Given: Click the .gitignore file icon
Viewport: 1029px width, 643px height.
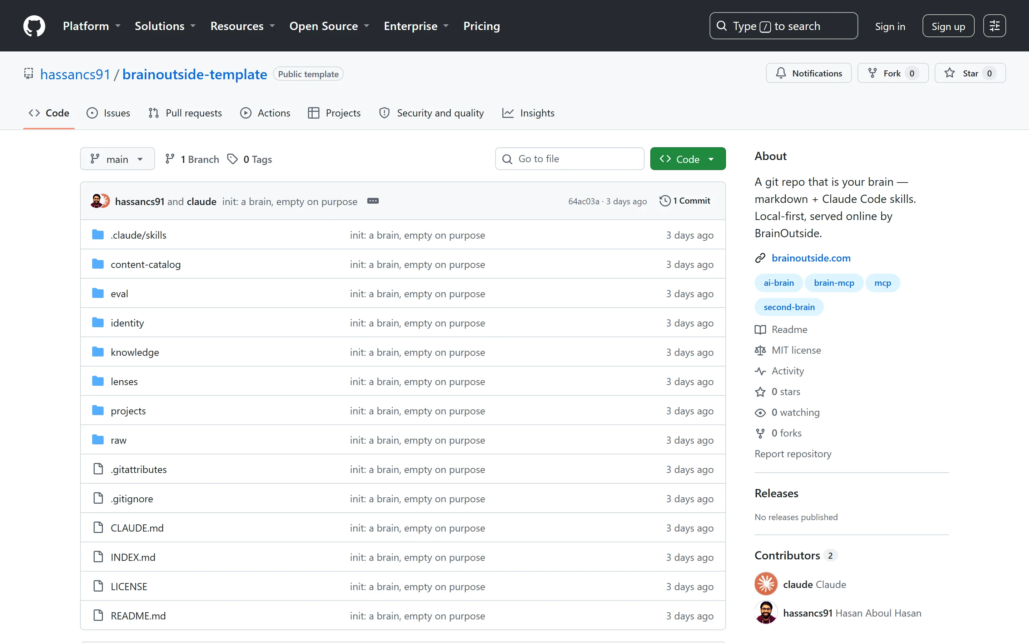Looking at the screenshot, I should point(98,498).
